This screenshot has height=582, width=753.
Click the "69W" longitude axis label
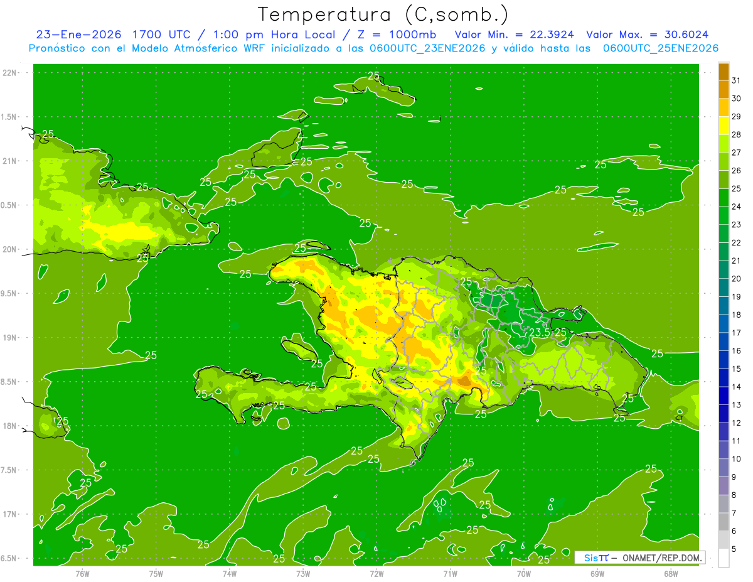coord(597,573)
